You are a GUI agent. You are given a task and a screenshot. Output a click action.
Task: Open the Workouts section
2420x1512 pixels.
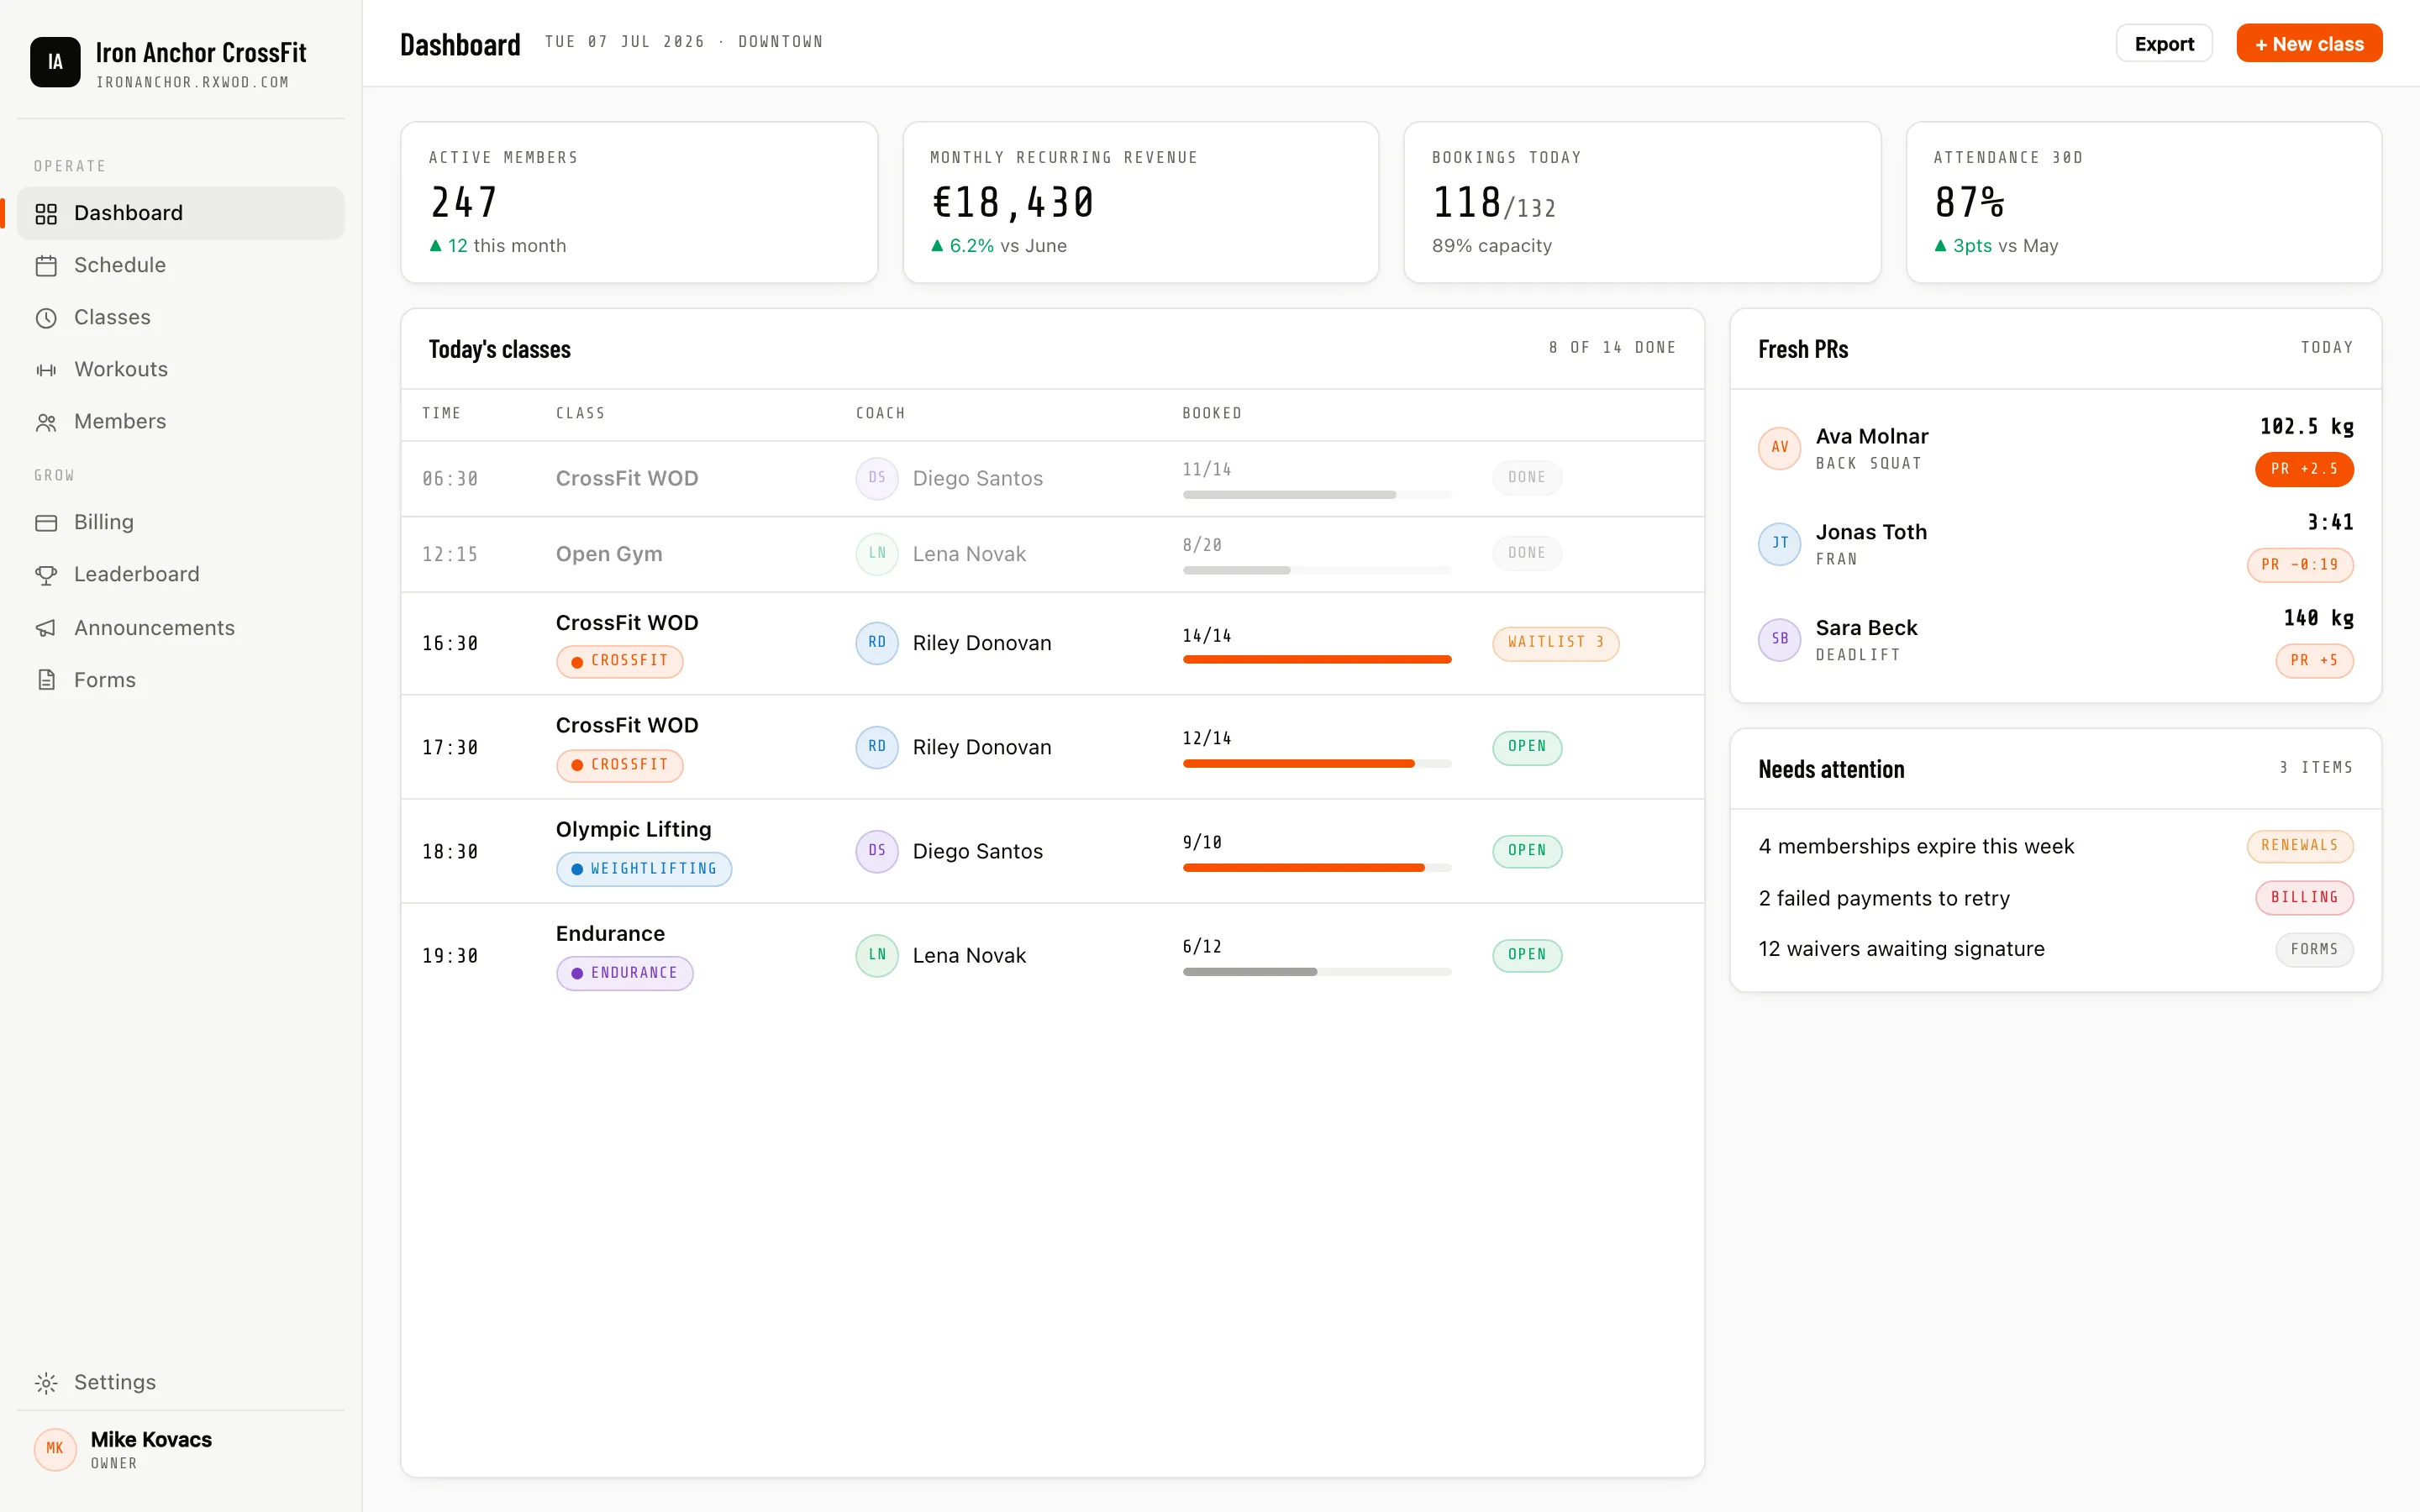click(181, 369)
